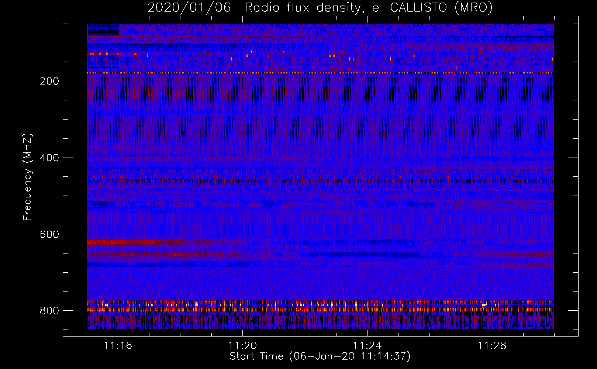Click the "Frequency (MHZ)" axis label
This screenshot has width=597, height=369.
(x=28, y=177)
